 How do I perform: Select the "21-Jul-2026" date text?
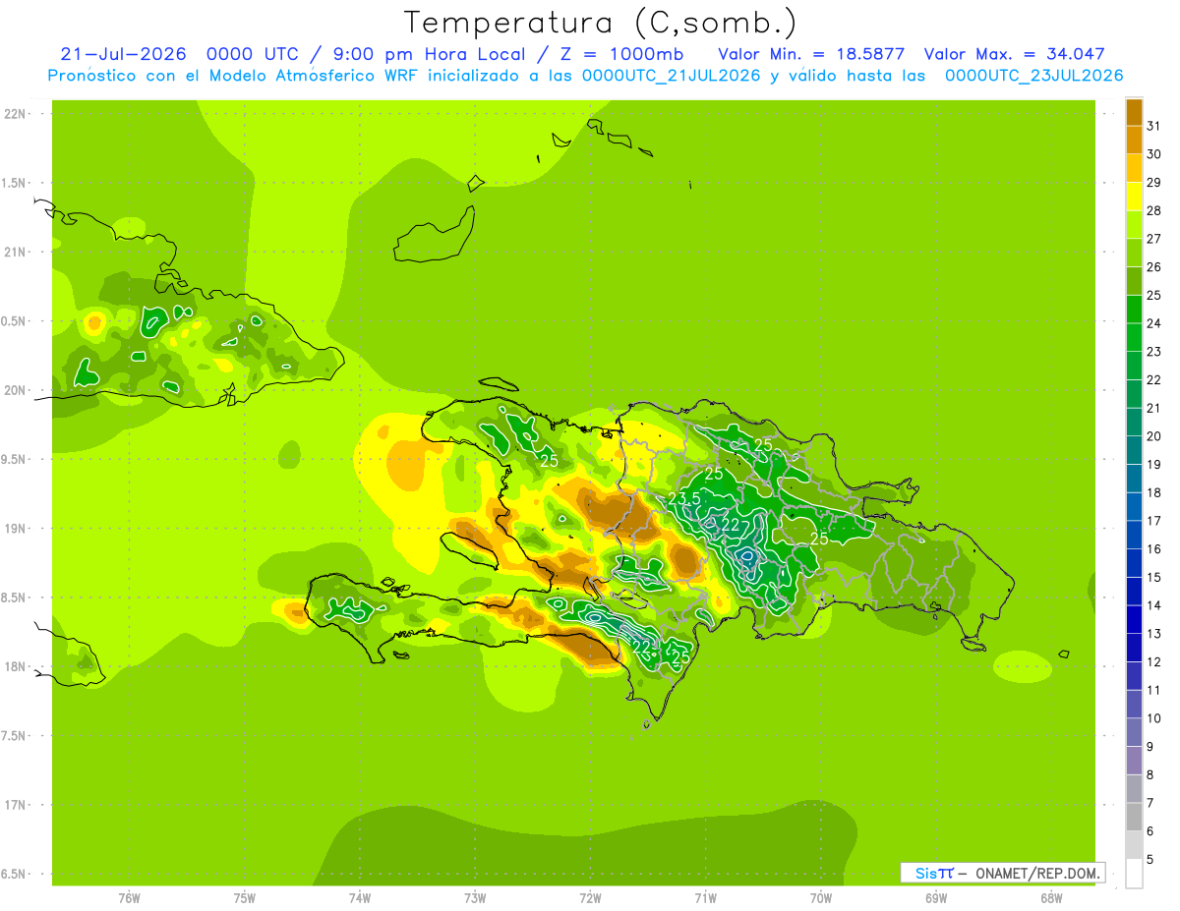[x=123, y=54]
